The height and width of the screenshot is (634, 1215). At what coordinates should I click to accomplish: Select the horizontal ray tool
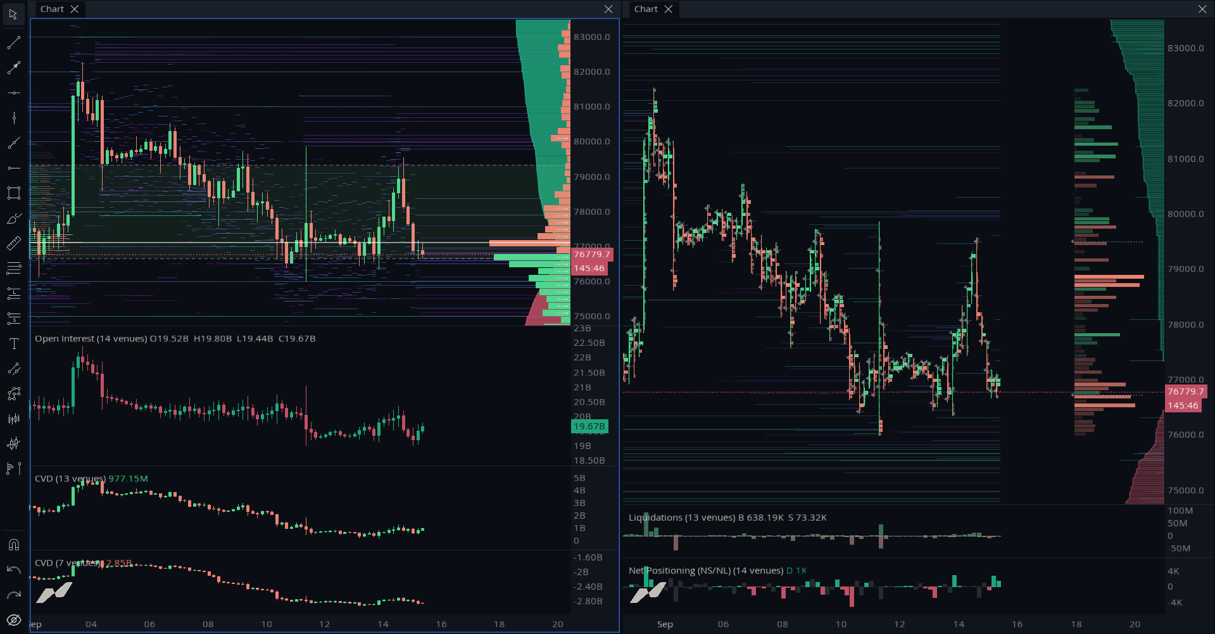coord(13,168)
